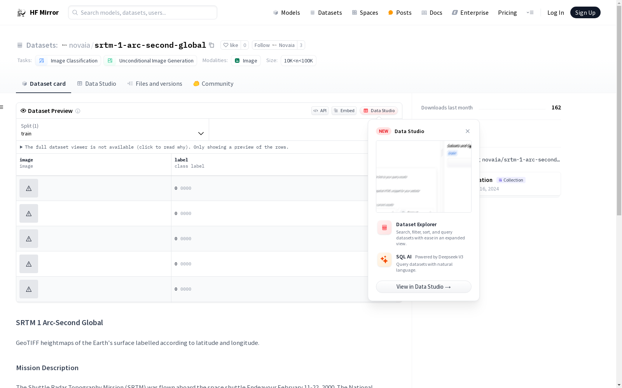The image size is (622, 388).
Task: Click the Dataset Explorer description title
Action: click(x=416, y=224)
